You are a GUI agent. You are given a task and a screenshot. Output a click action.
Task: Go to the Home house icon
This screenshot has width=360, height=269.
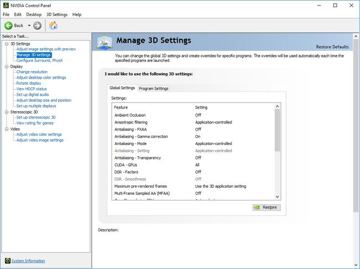pyautogui.click(x=53, y=25)
